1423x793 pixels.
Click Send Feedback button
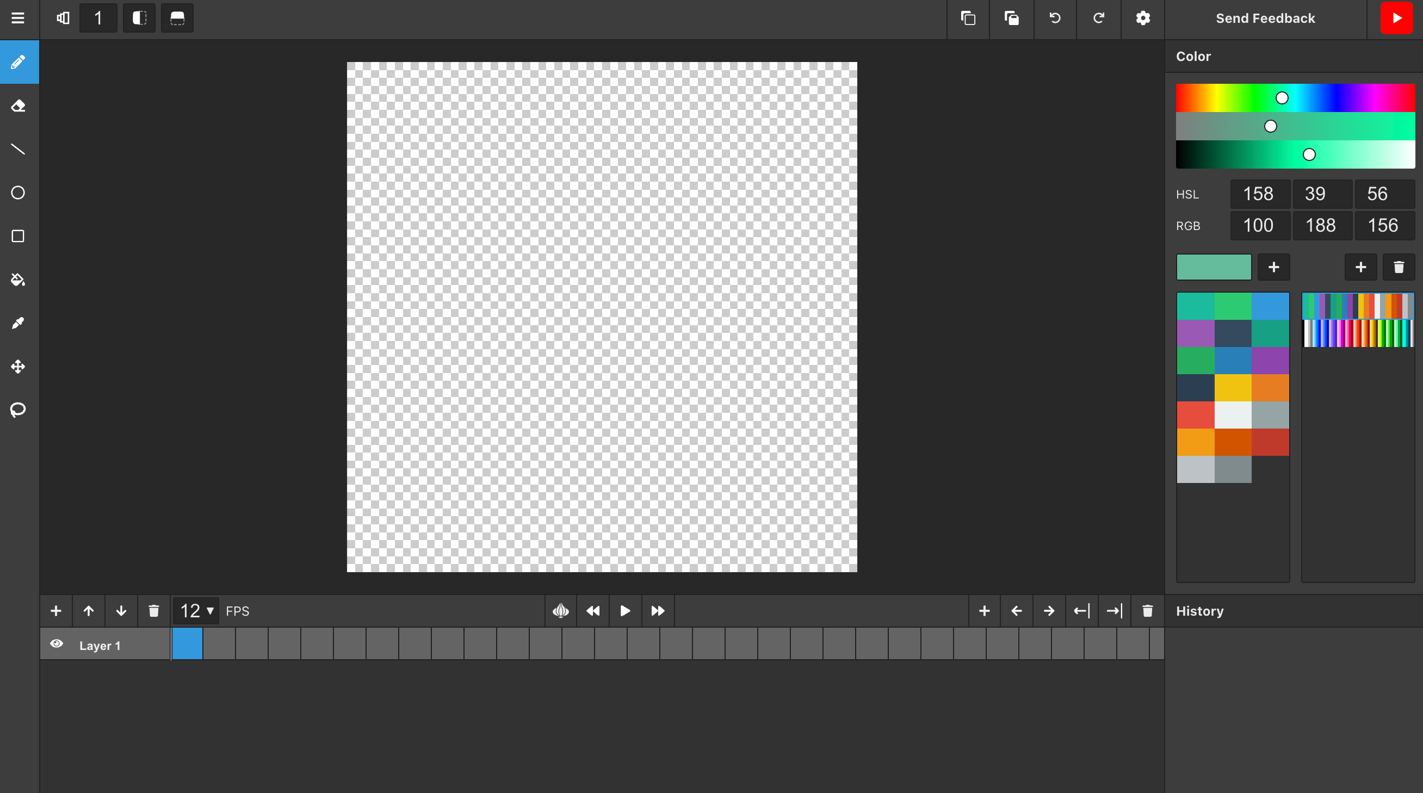(x=1265, y=18)
